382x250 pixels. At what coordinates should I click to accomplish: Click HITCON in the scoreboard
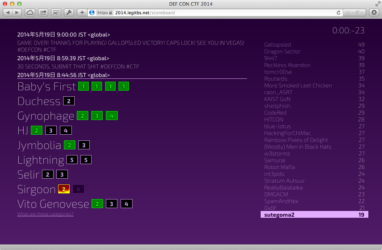pos(274,120)
